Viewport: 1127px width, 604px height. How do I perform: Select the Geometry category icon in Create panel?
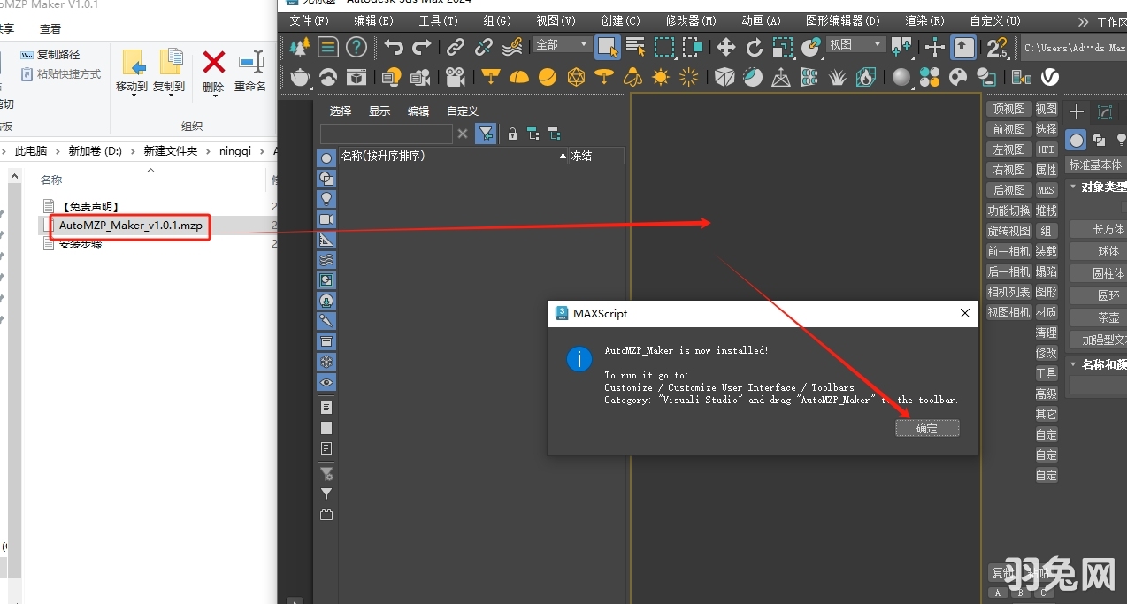coord(1076,140)
